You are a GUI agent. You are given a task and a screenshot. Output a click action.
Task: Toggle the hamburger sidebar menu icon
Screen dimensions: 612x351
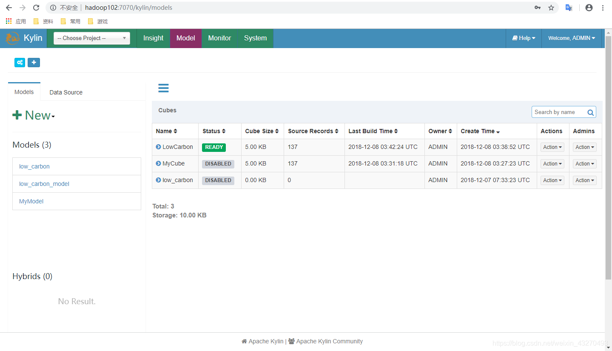[163, 88]
